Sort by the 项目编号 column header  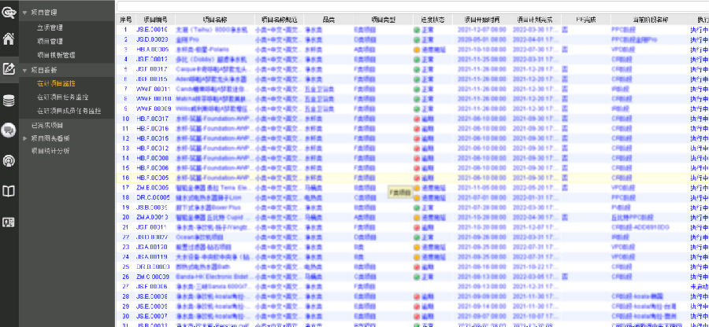point(154,17)
